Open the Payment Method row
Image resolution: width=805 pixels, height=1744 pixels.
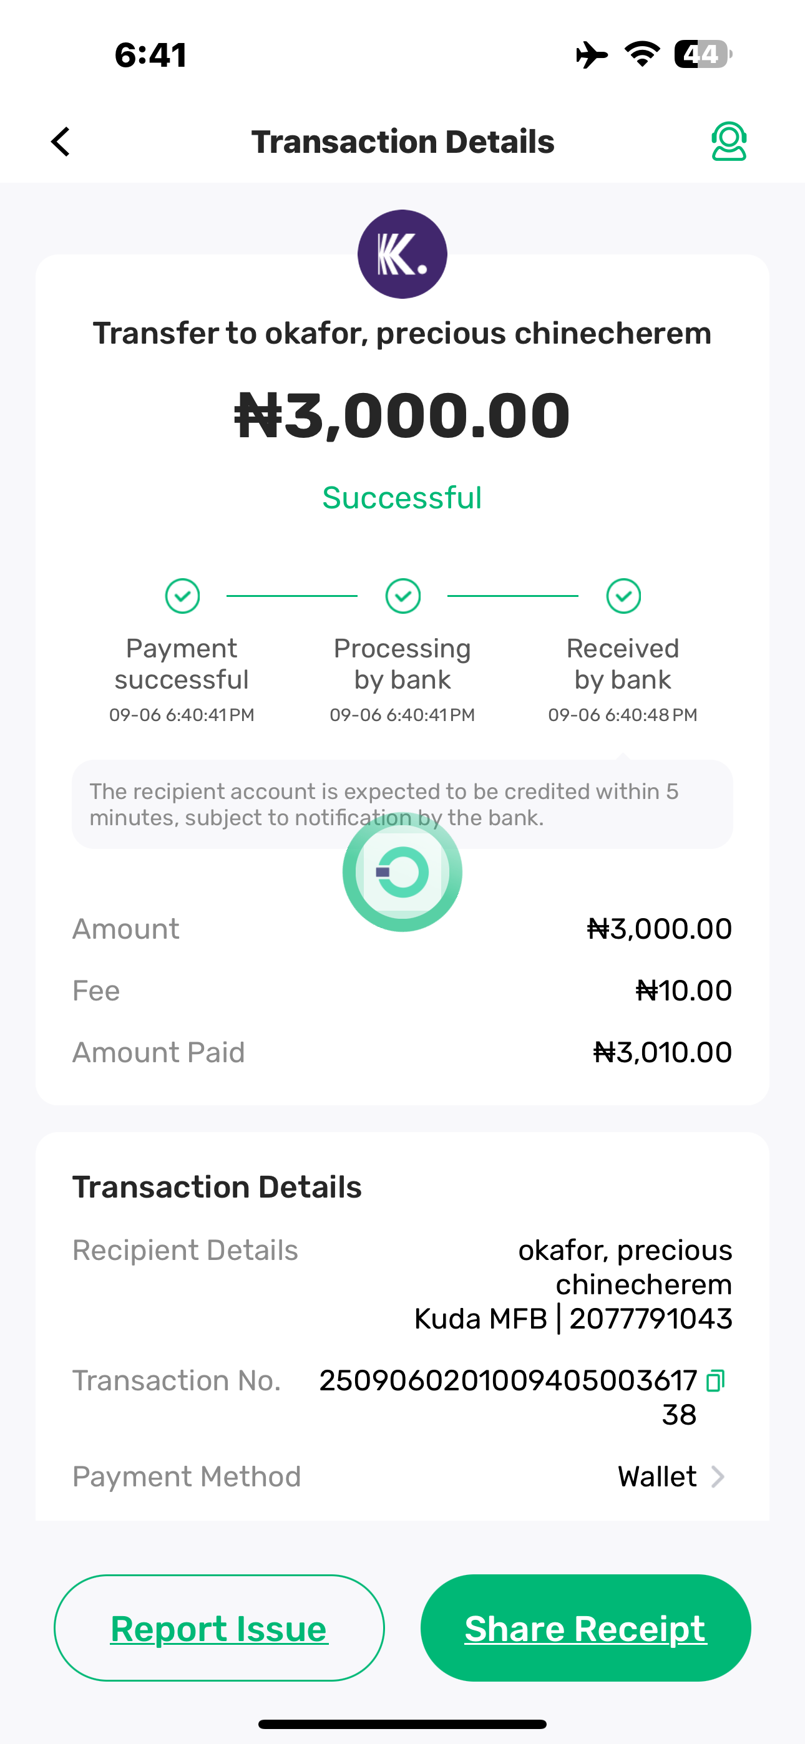tap(401, 1476)
